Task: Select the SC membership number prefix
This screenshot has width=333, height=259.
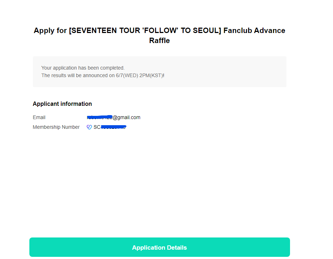Action: (x=97, y=127)
